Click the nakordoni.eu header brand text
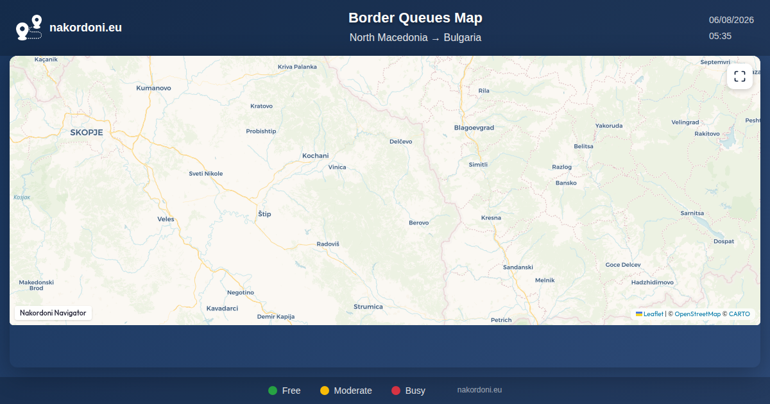Screen dimensions: 770x404 pos(85,28)
